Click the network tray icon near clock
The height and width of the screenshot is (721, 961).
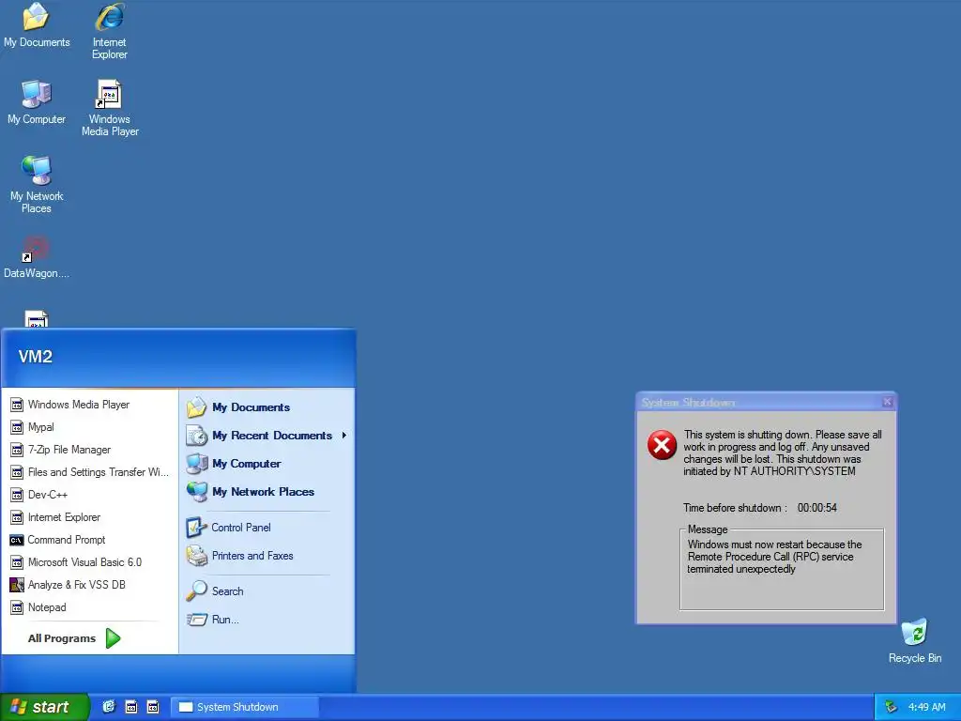coord(892,708)
